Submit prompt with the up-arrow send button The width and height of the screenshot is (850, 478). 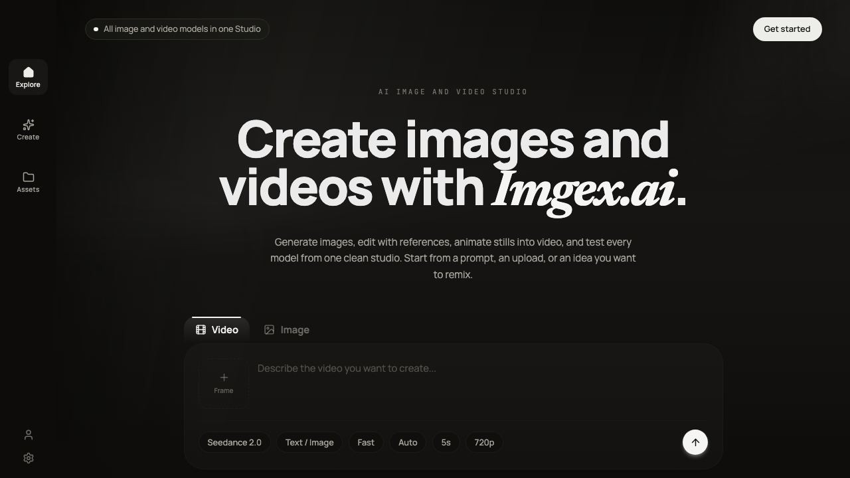coord(695,442)
